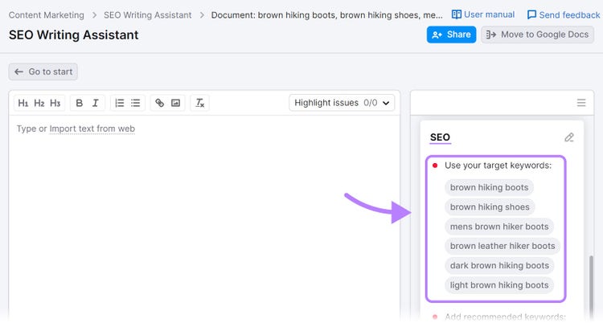Click the 'light brown hiking boots' keyword tag
Viewport: 603px width, 327px height.
tap(499, 285)
